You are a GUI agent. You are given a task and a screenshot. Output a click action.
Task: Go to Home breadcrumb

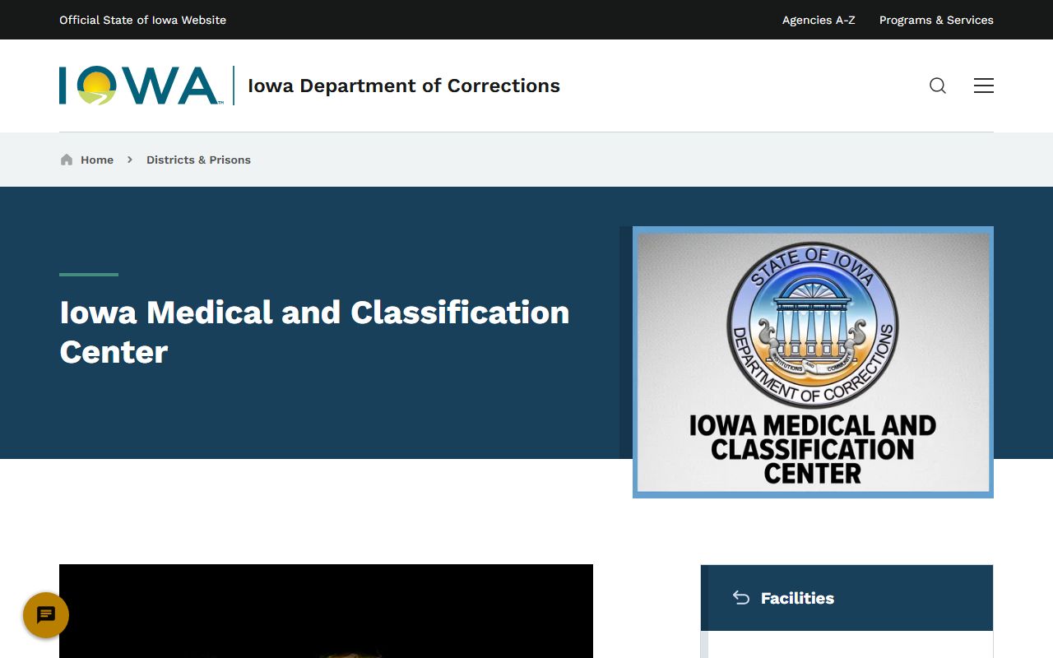click(x=97, y=160)
